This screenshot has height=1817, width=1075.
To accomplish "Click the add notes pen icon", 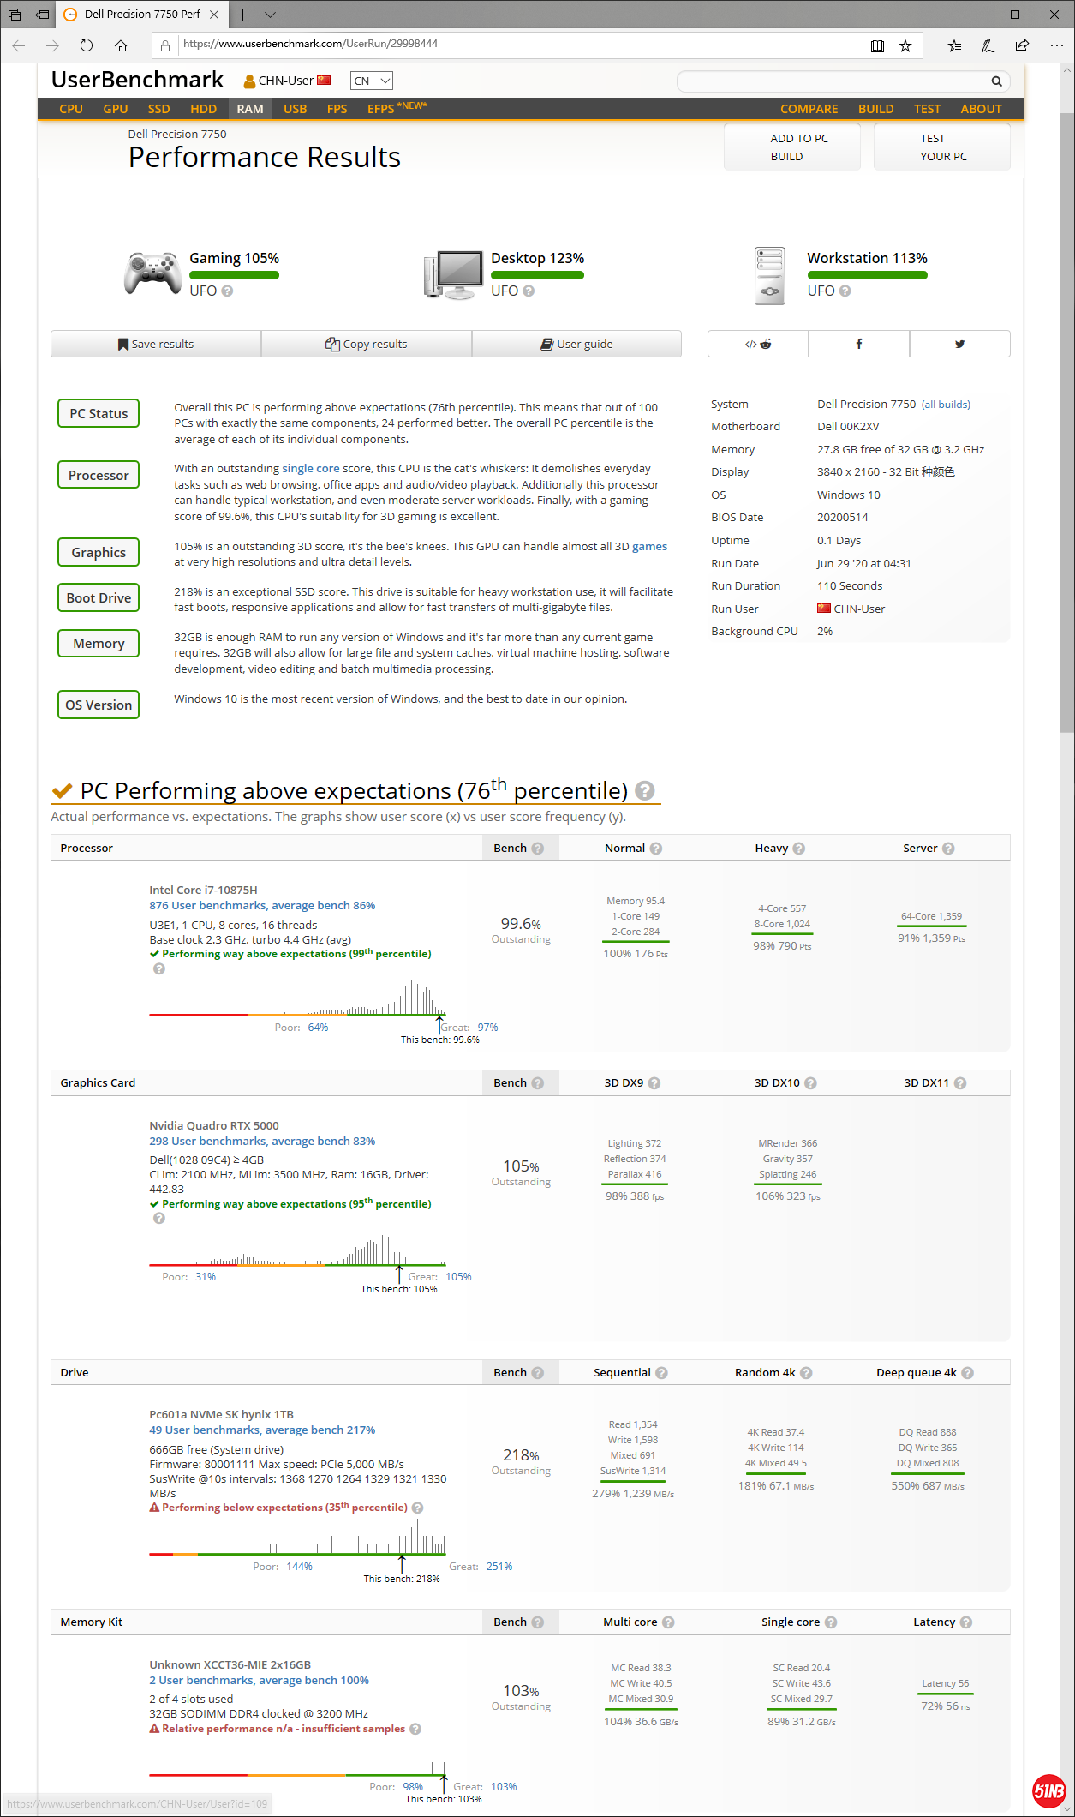I will point(988,45).
